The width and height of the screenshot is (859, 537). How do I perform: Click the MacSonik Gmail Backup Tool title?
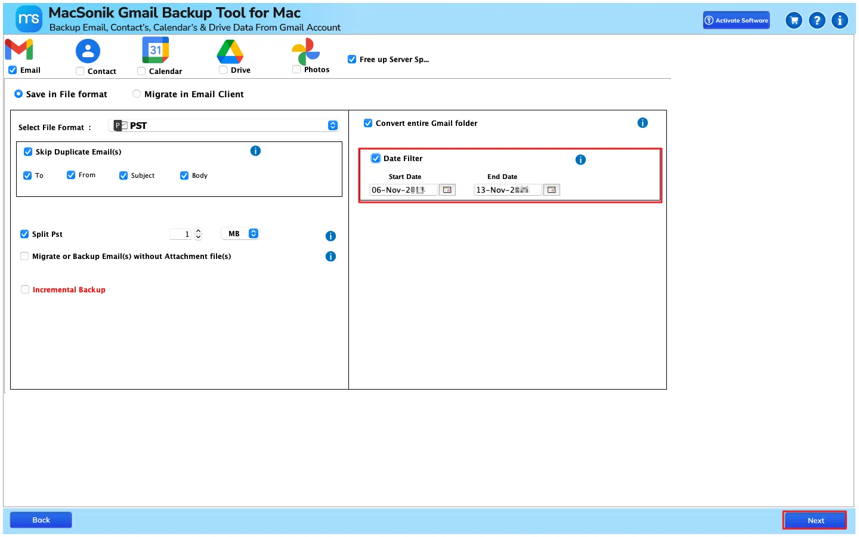pos(175,13)
